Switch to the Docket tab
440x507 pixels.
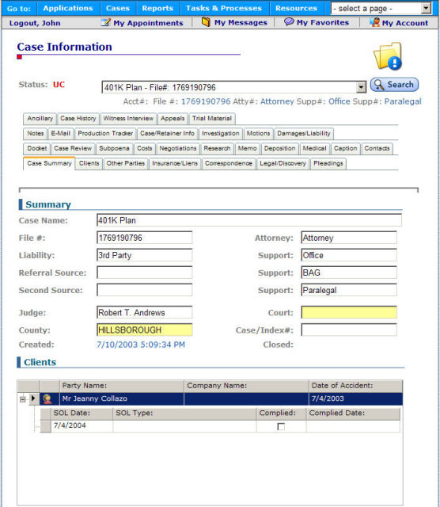[x=37, y=148]
